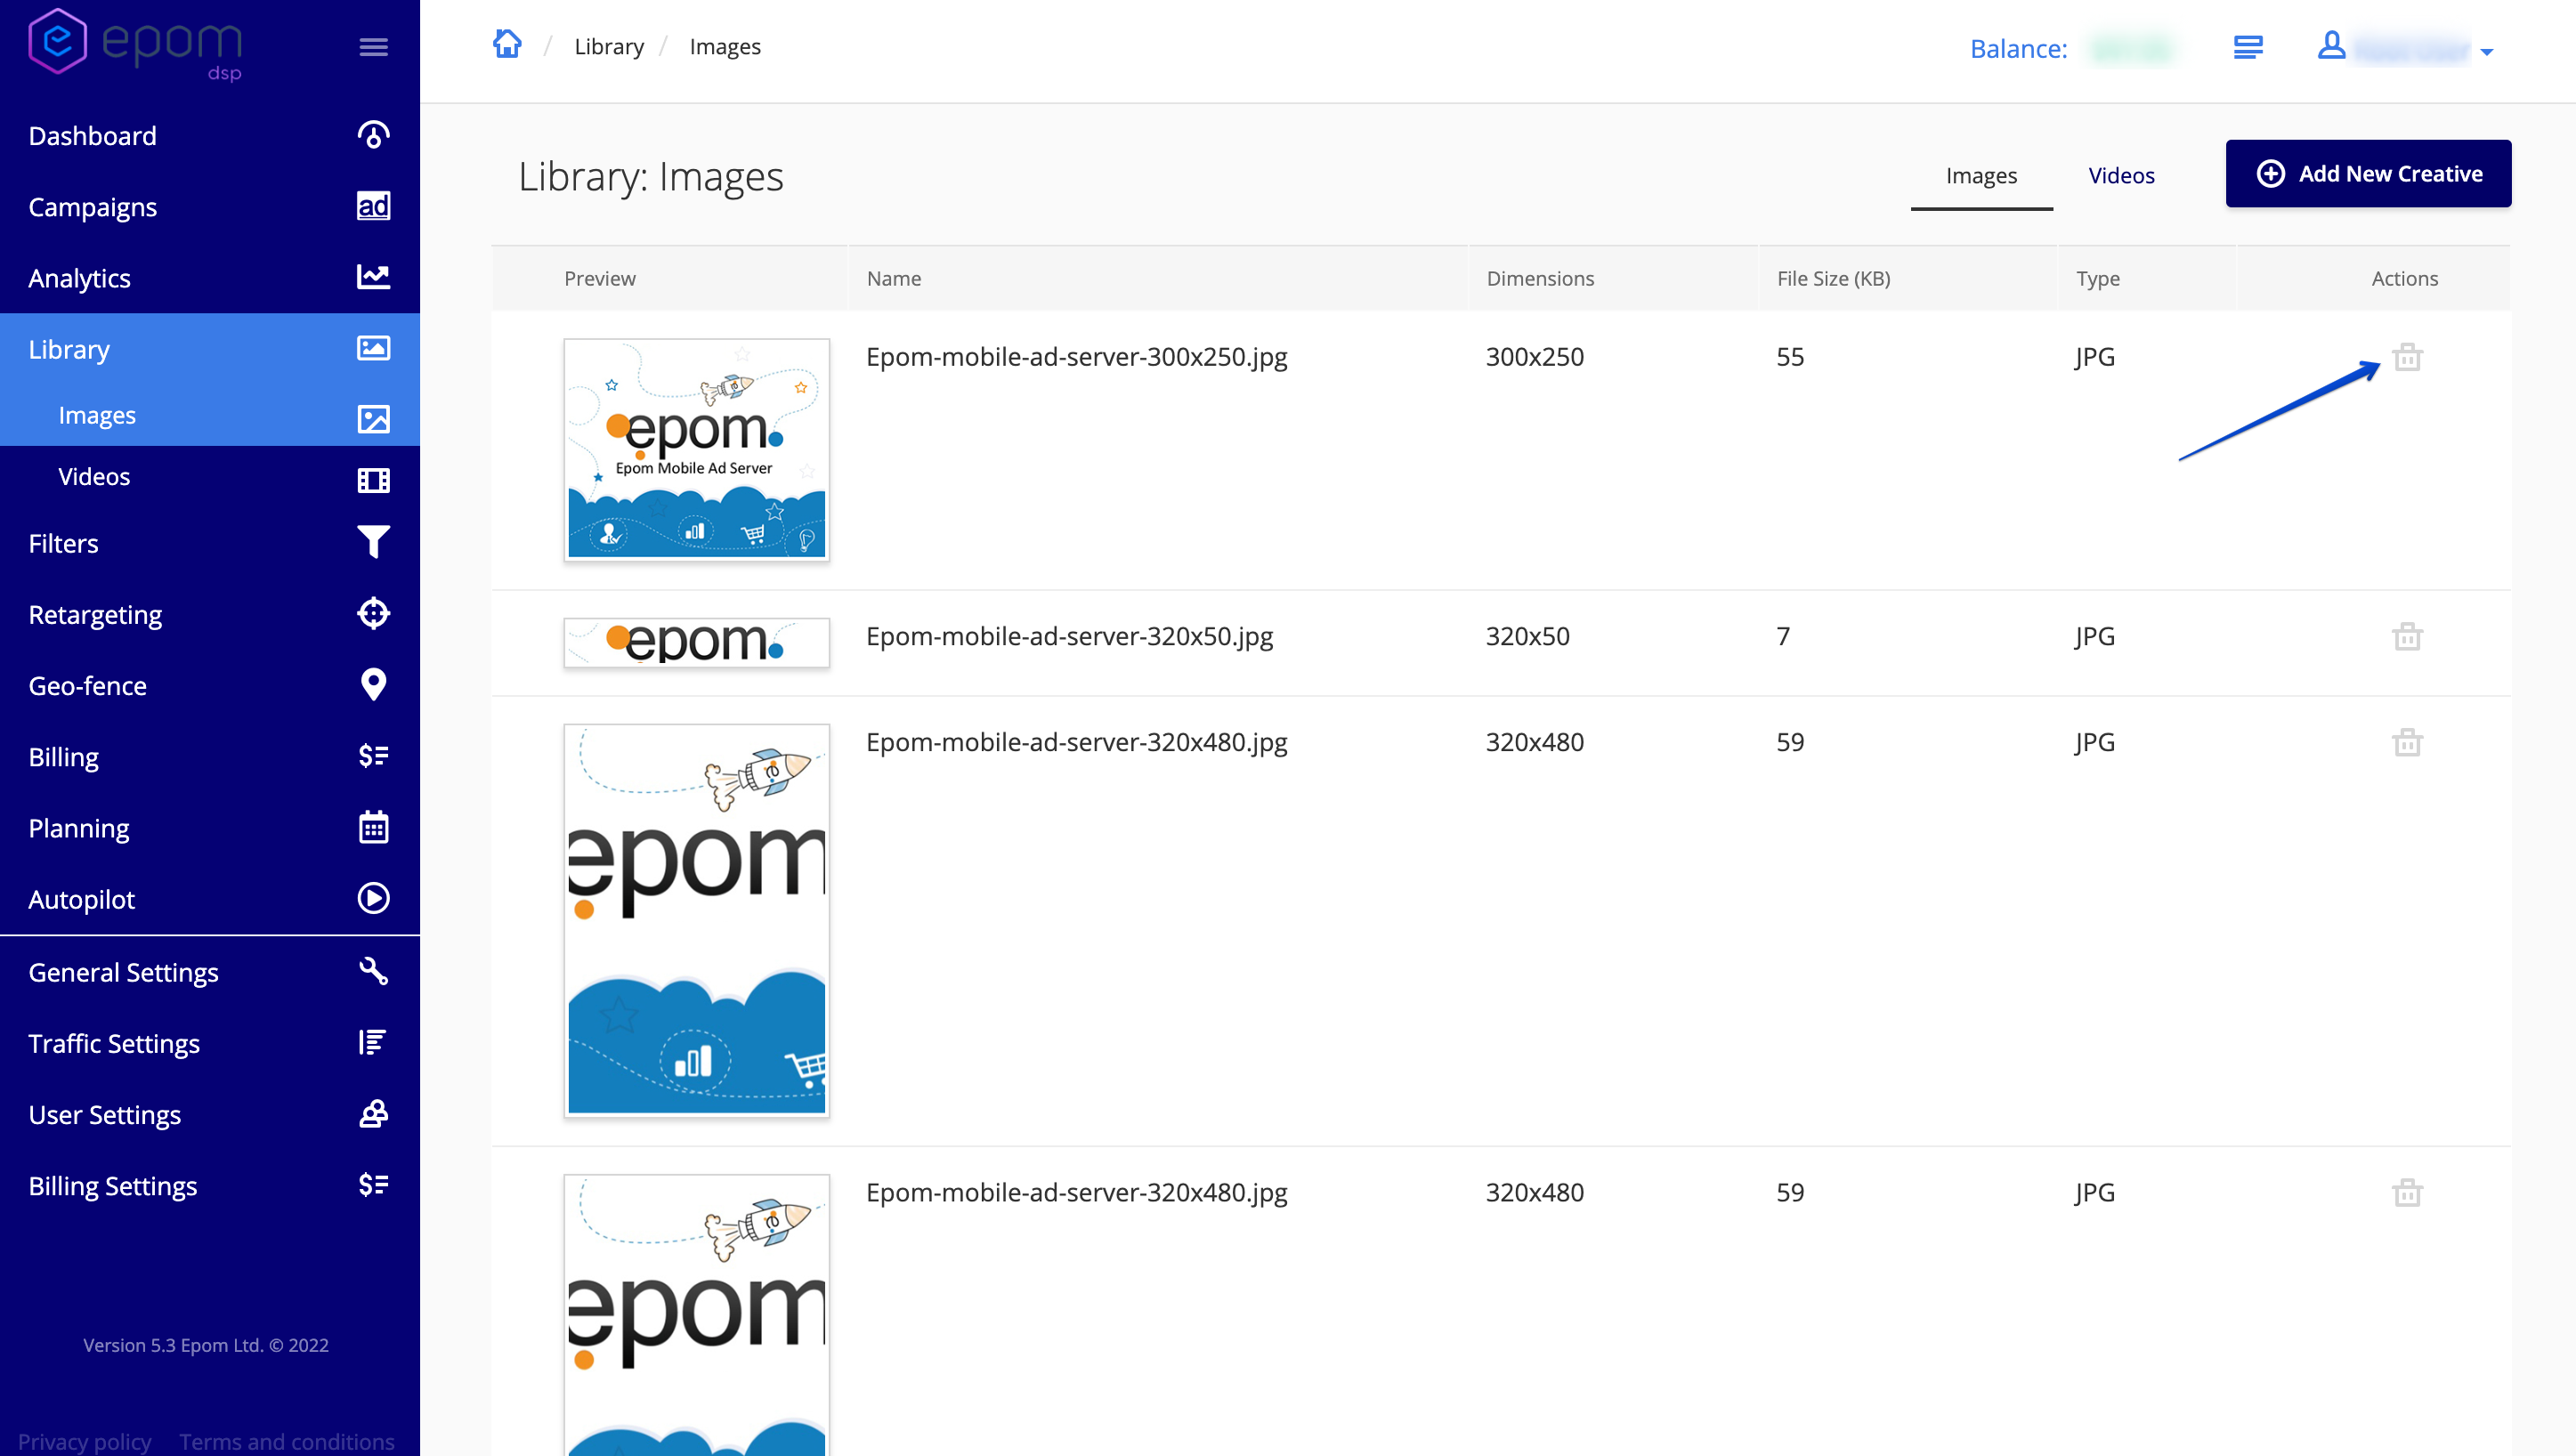Open the user account dropdown arrow

(2486, 52)
